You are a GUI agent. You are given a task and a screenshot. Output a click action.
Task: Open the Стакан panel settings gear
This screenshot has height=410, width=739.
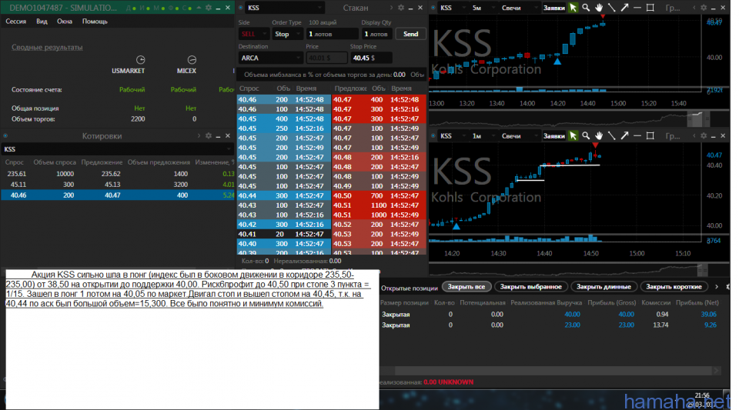pyautogui.click(x=400, y=8)
